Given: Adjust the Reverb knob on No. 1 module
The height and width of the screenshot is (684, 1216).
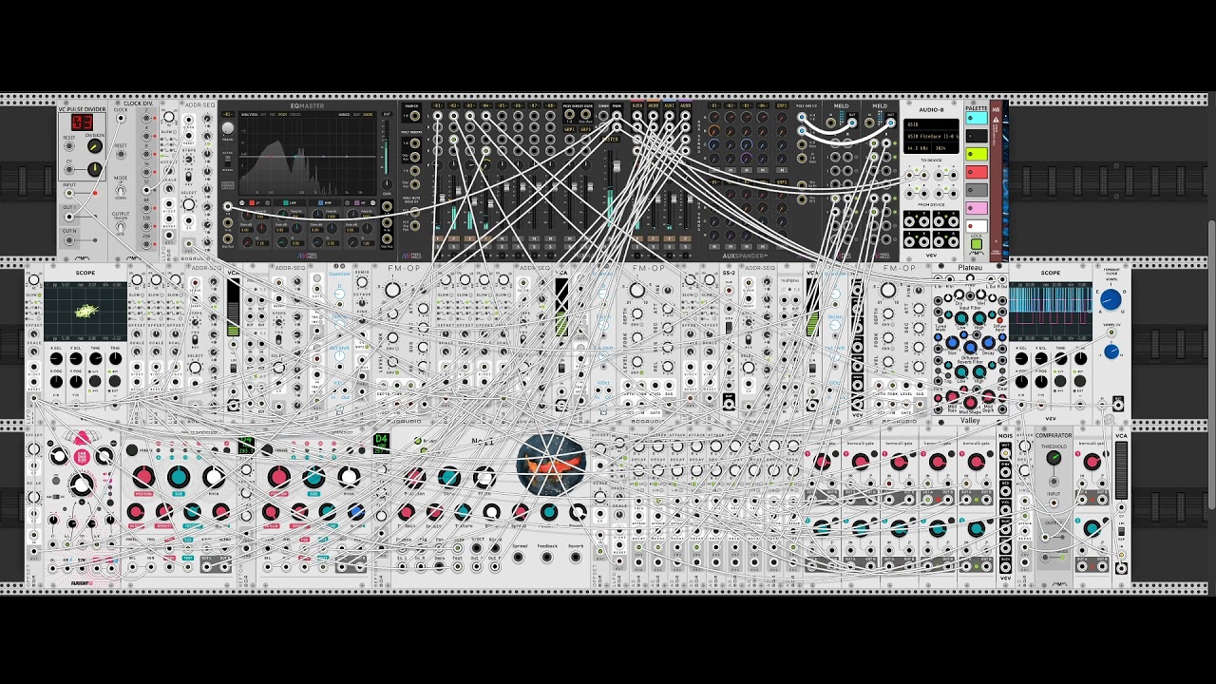Looking at the screenshot, I should [578, 512].
